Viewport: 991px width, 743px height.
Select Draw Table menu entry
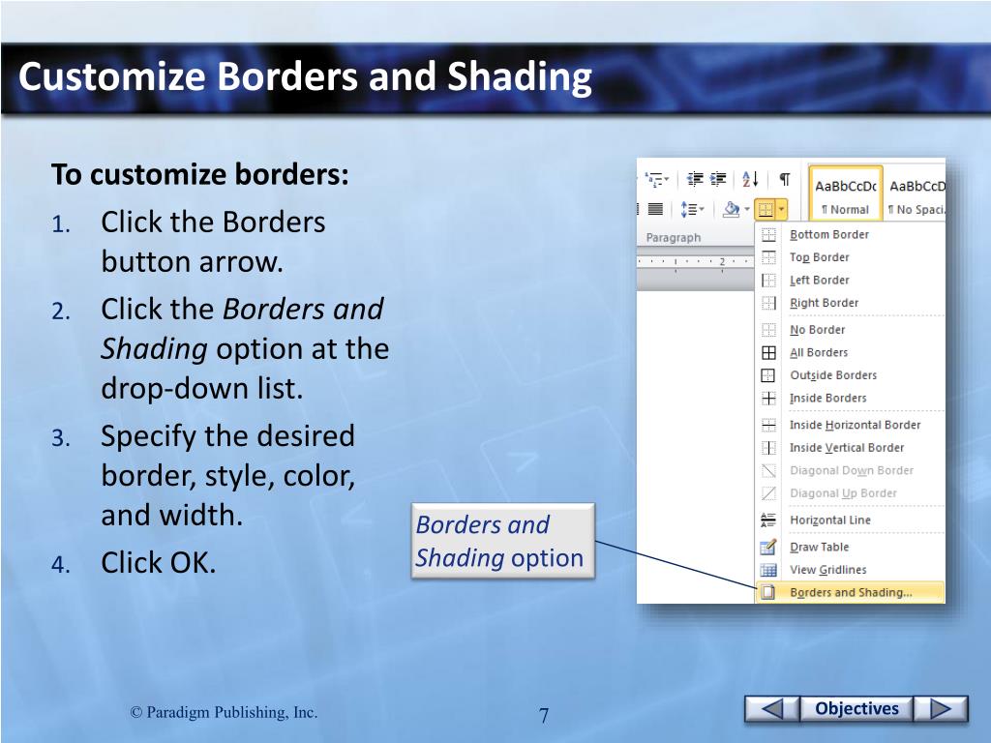tap(850, 548)
